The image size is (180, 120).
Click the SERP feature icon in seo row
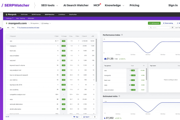click(56, 41)
